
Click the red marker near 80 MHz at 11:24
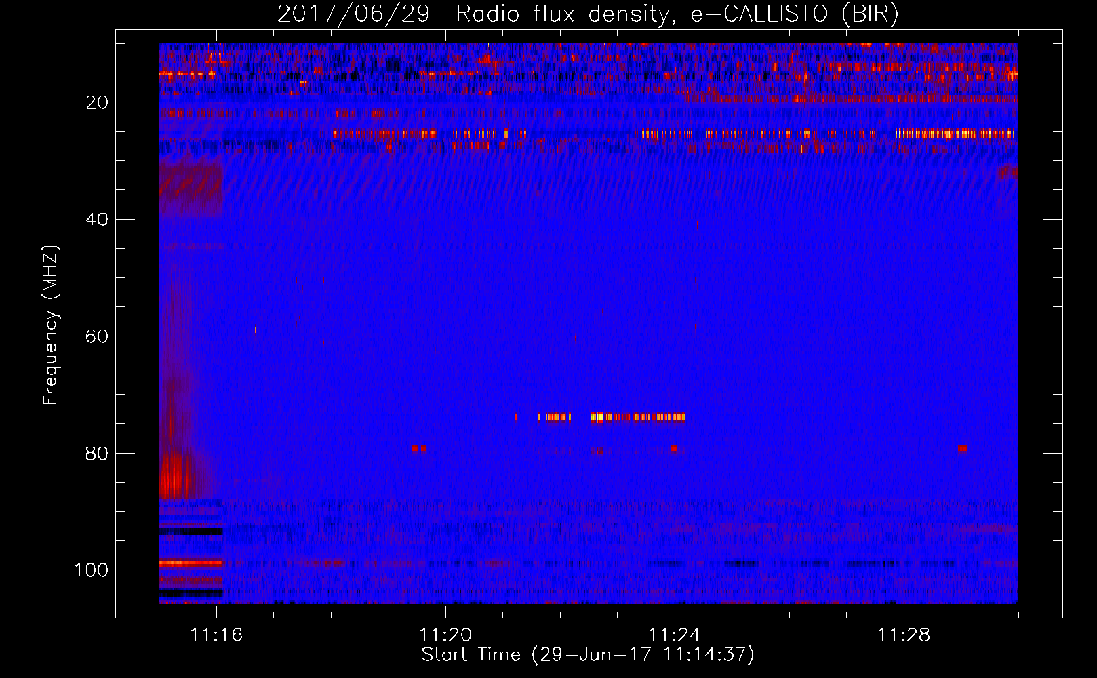(673, 448)
